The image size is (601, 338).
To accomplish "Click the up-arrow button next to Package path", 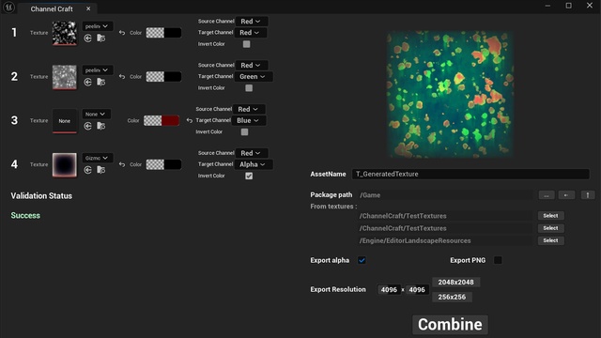I will pyautogui.click(x=588, y=195).
